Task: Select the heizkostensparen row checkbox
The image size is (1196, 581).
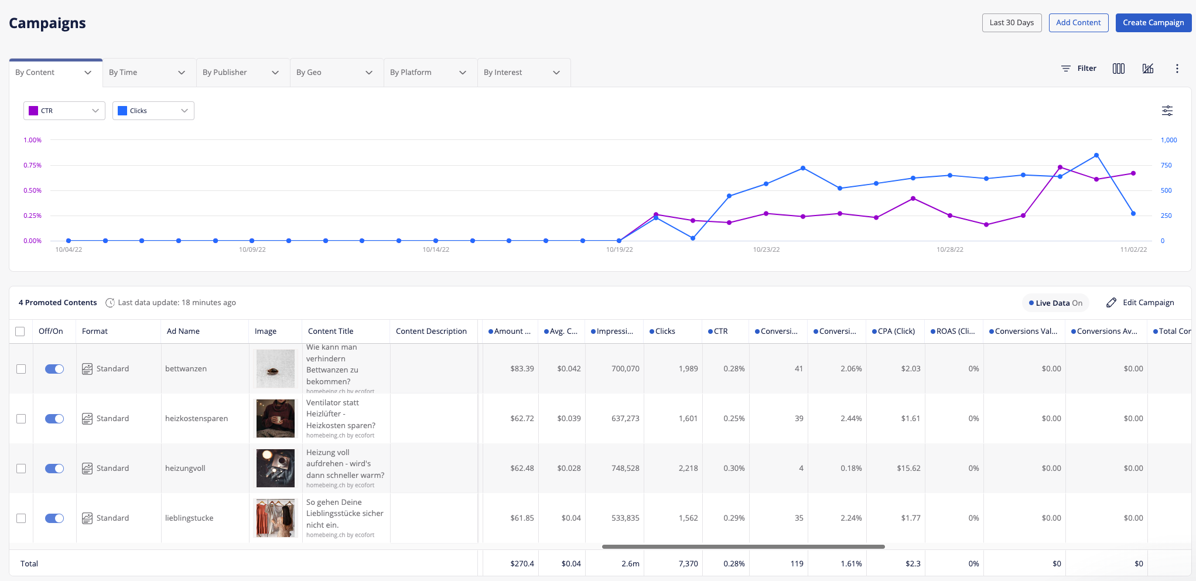Action: click(21, 419)
